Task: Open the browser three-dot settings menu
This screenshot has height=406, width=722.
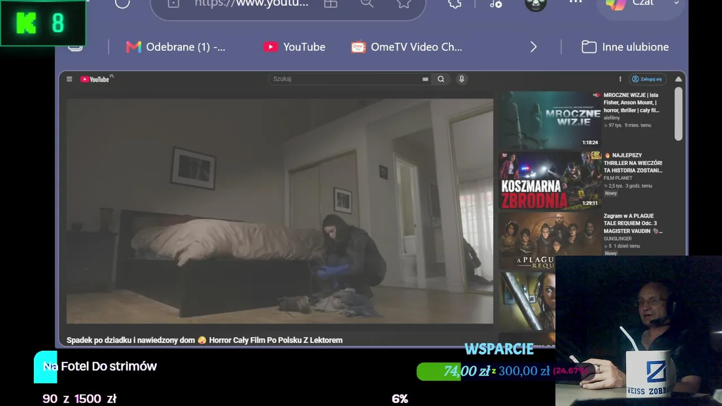Action: tap(575, 2)
